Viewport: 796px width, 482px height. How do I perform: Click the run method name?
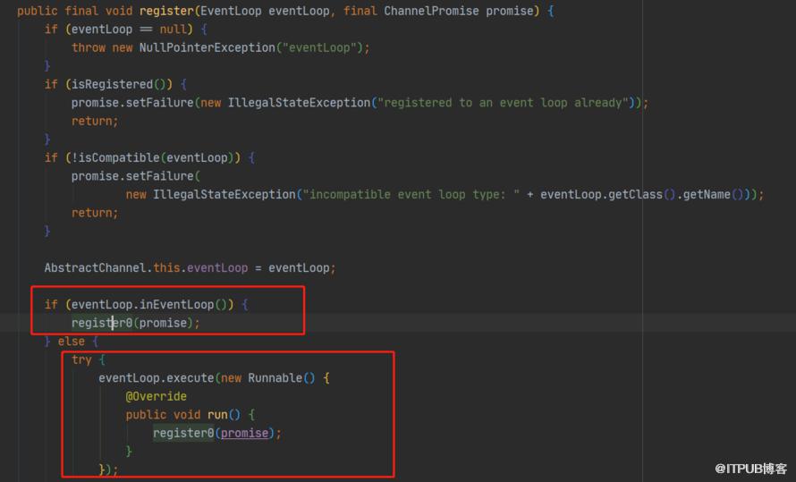pos(217,415)
